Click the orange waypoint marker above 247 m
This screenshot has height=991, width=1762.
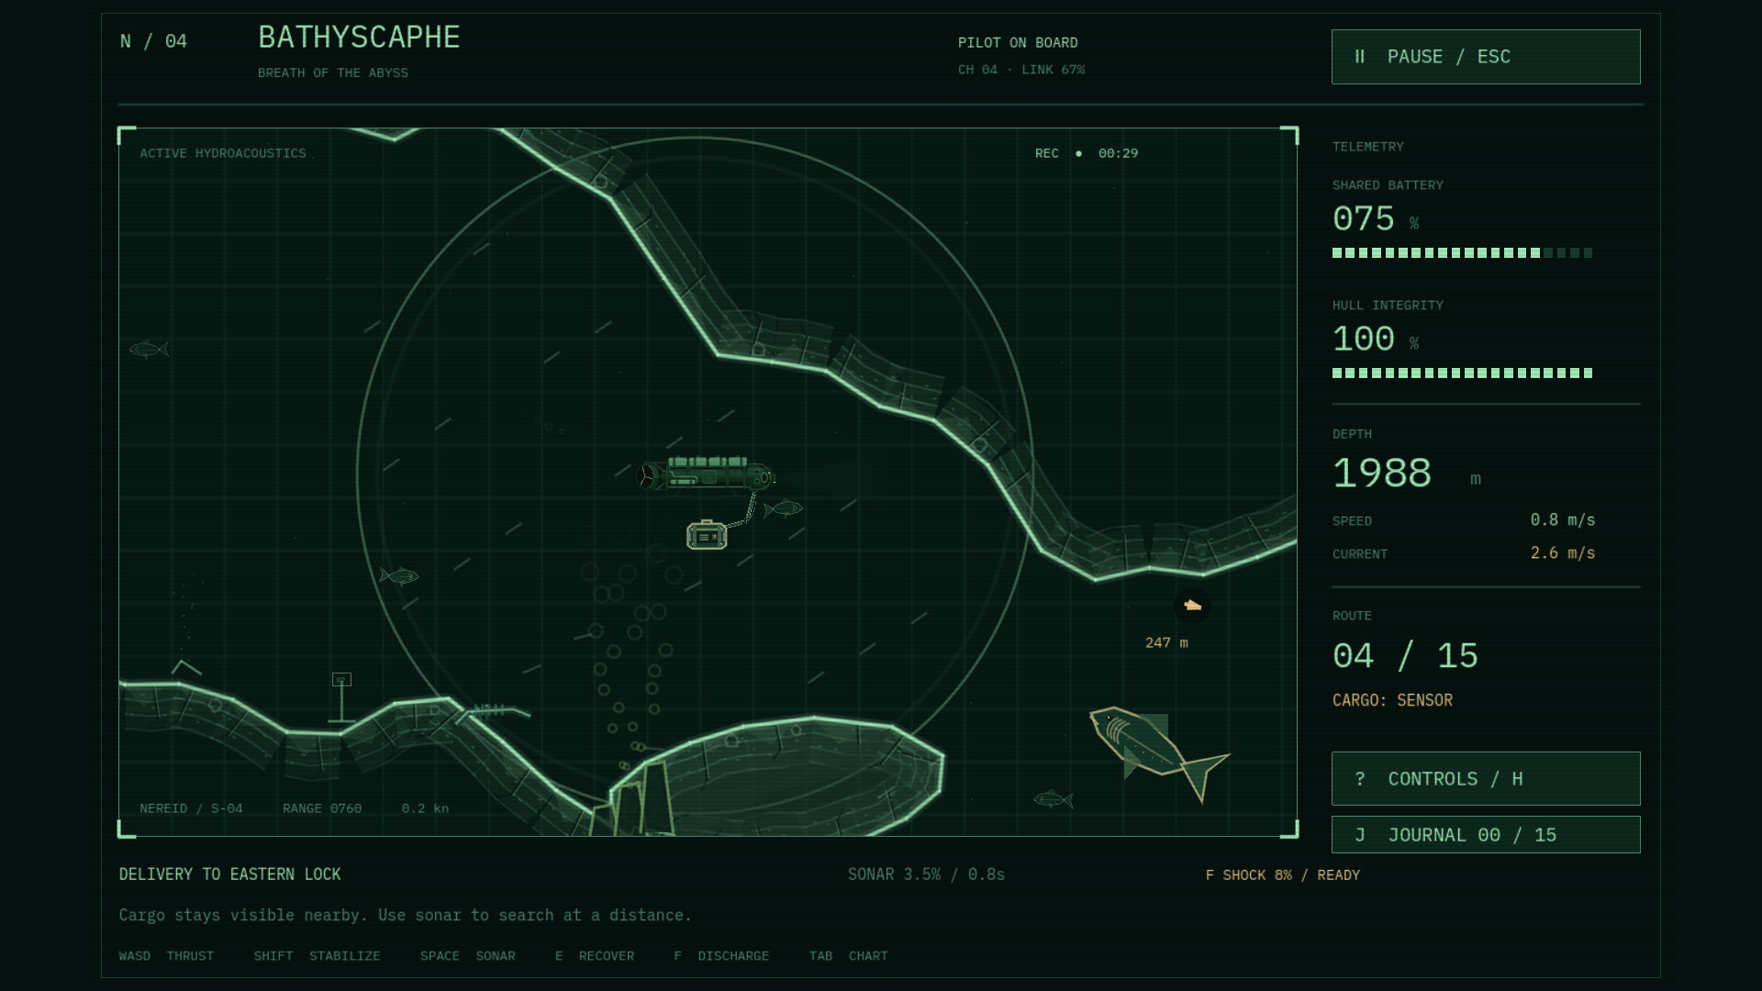[1192, 606]
